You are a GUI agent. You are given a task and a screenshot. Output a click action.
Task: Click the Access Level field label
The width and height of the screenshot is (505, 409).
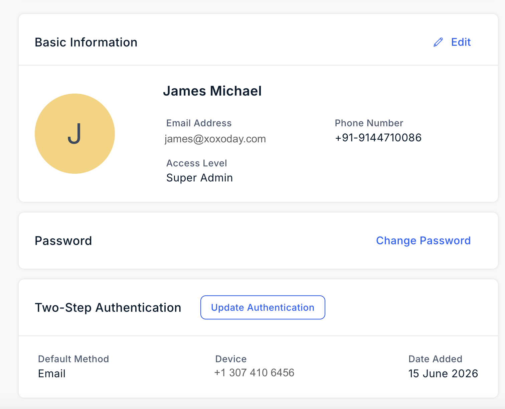(197, 163)
